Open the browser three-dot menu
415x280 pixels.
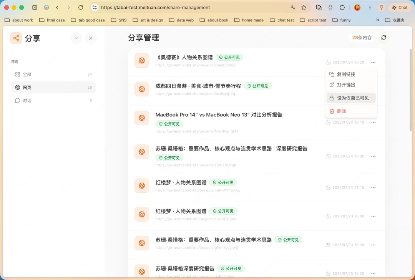pos(370,7)
